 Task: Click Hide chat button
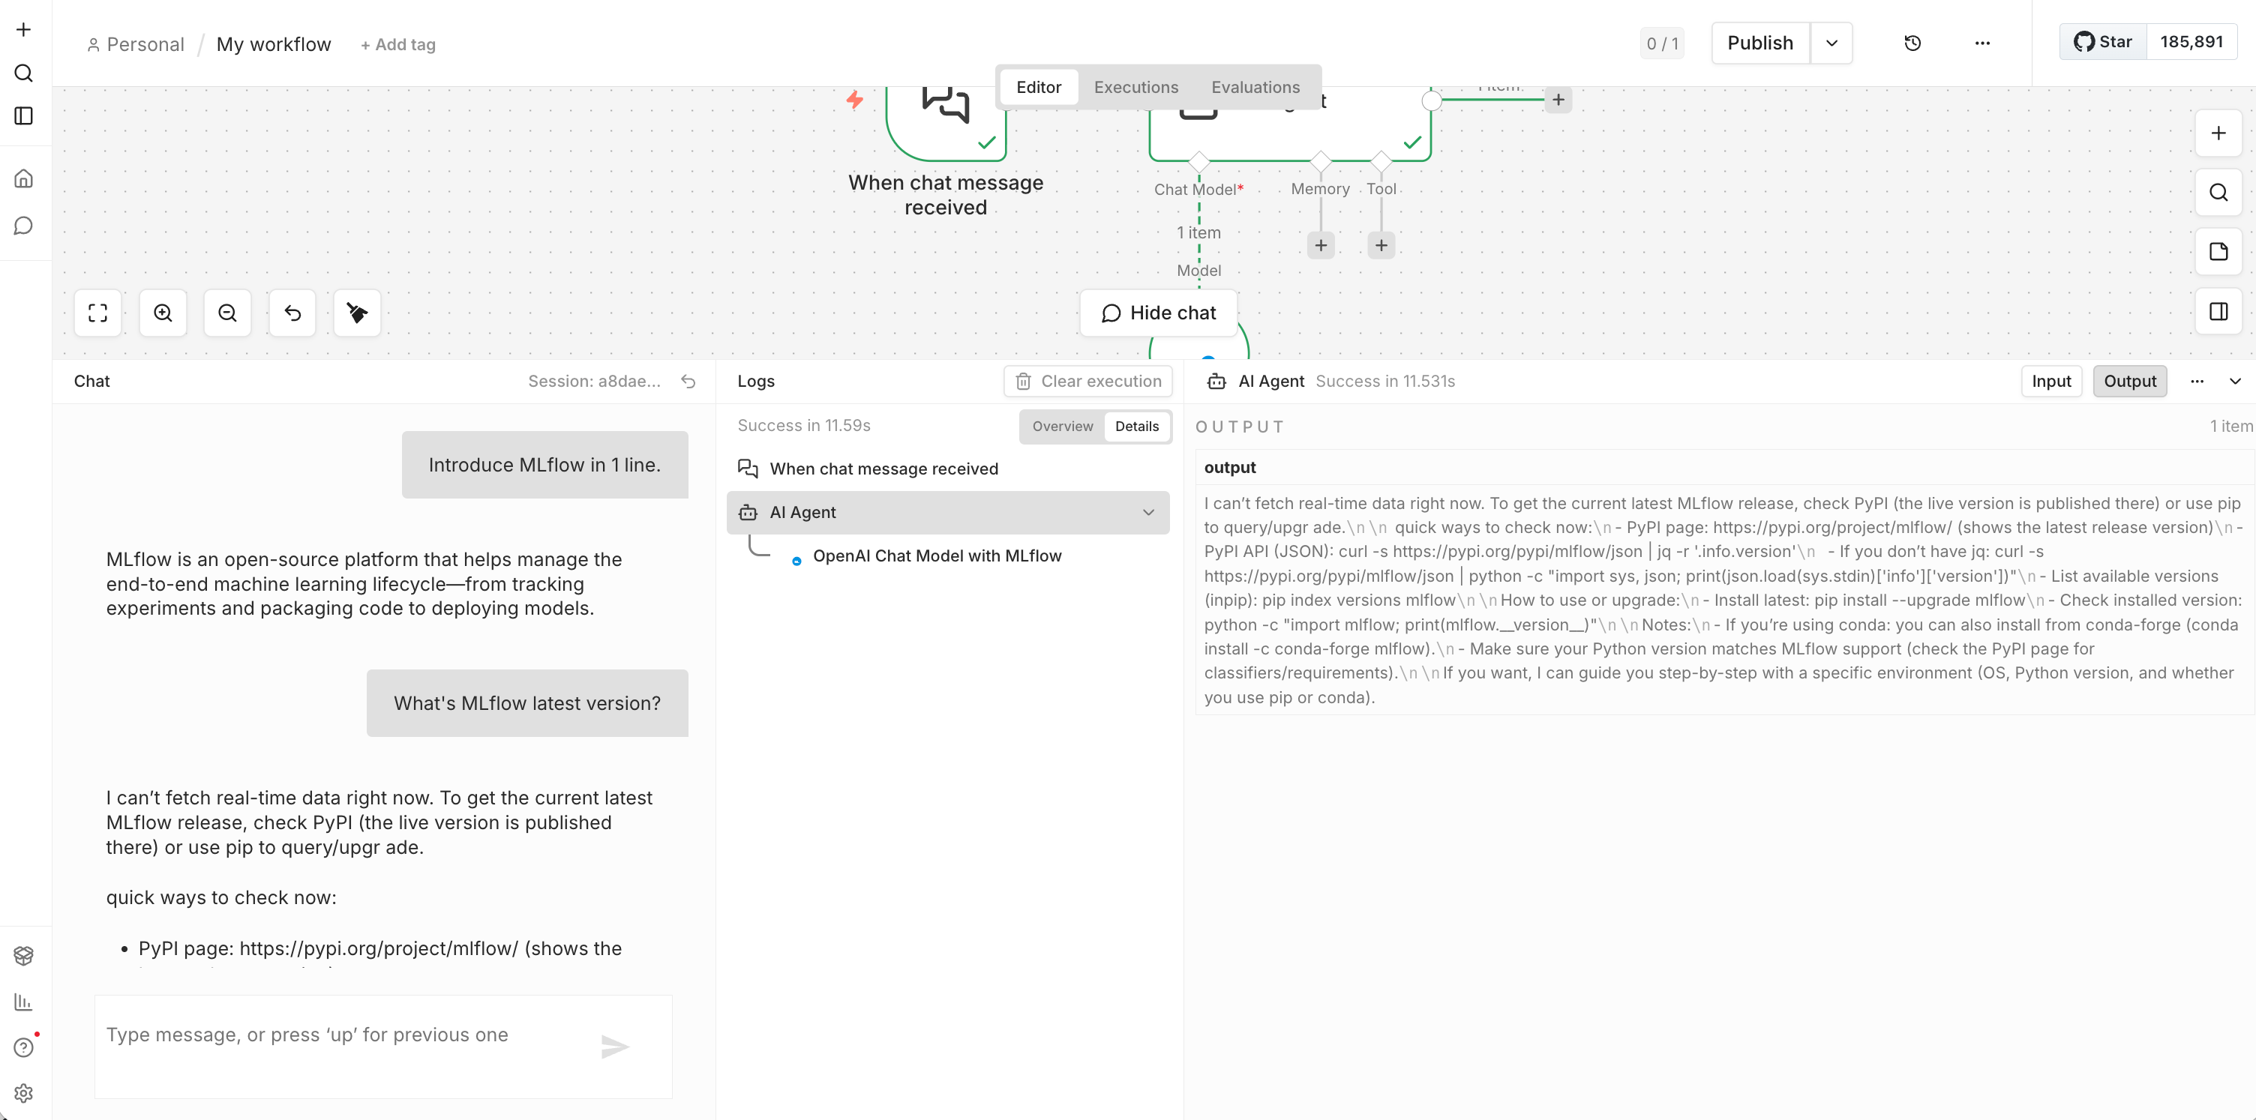[x=1159, y=313]
